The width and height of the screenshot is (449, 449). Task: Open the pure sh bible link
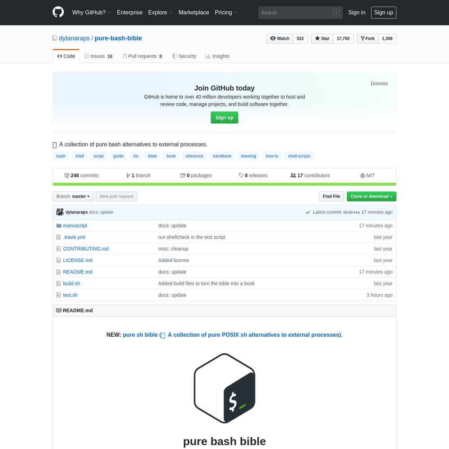tap(233, 335)
